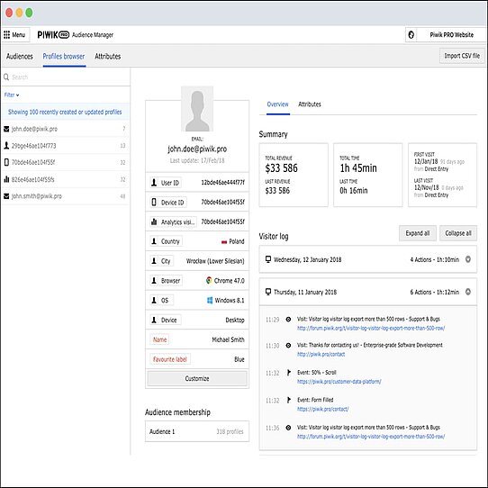Click the monitor icon for Thursday, 11 January
The image size is (488, 488).
coord(268,292)
